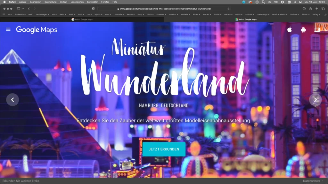Image resolution: width=328 pixels, height=184 pixels.
Task: Open the Bearbeiten menu
Action: coord(35,2)
